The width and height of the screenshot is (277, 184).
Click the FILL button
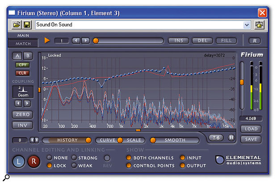pyautogui.click(x=227, y=41)
